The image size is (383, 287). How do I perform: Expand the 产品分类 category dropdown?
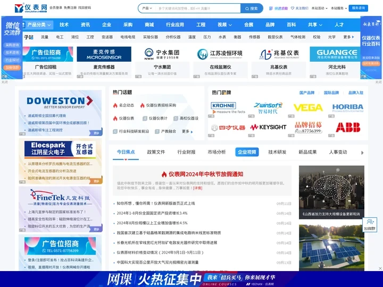pyautogui.click(x=39, y=24)
